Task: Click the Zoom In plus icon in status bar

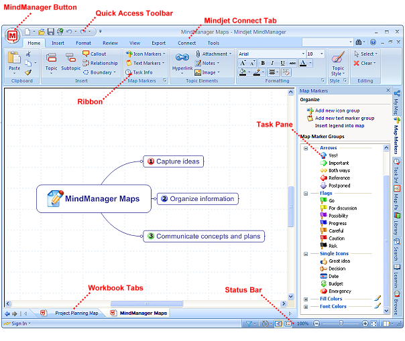Action: (x=365, y=324)
